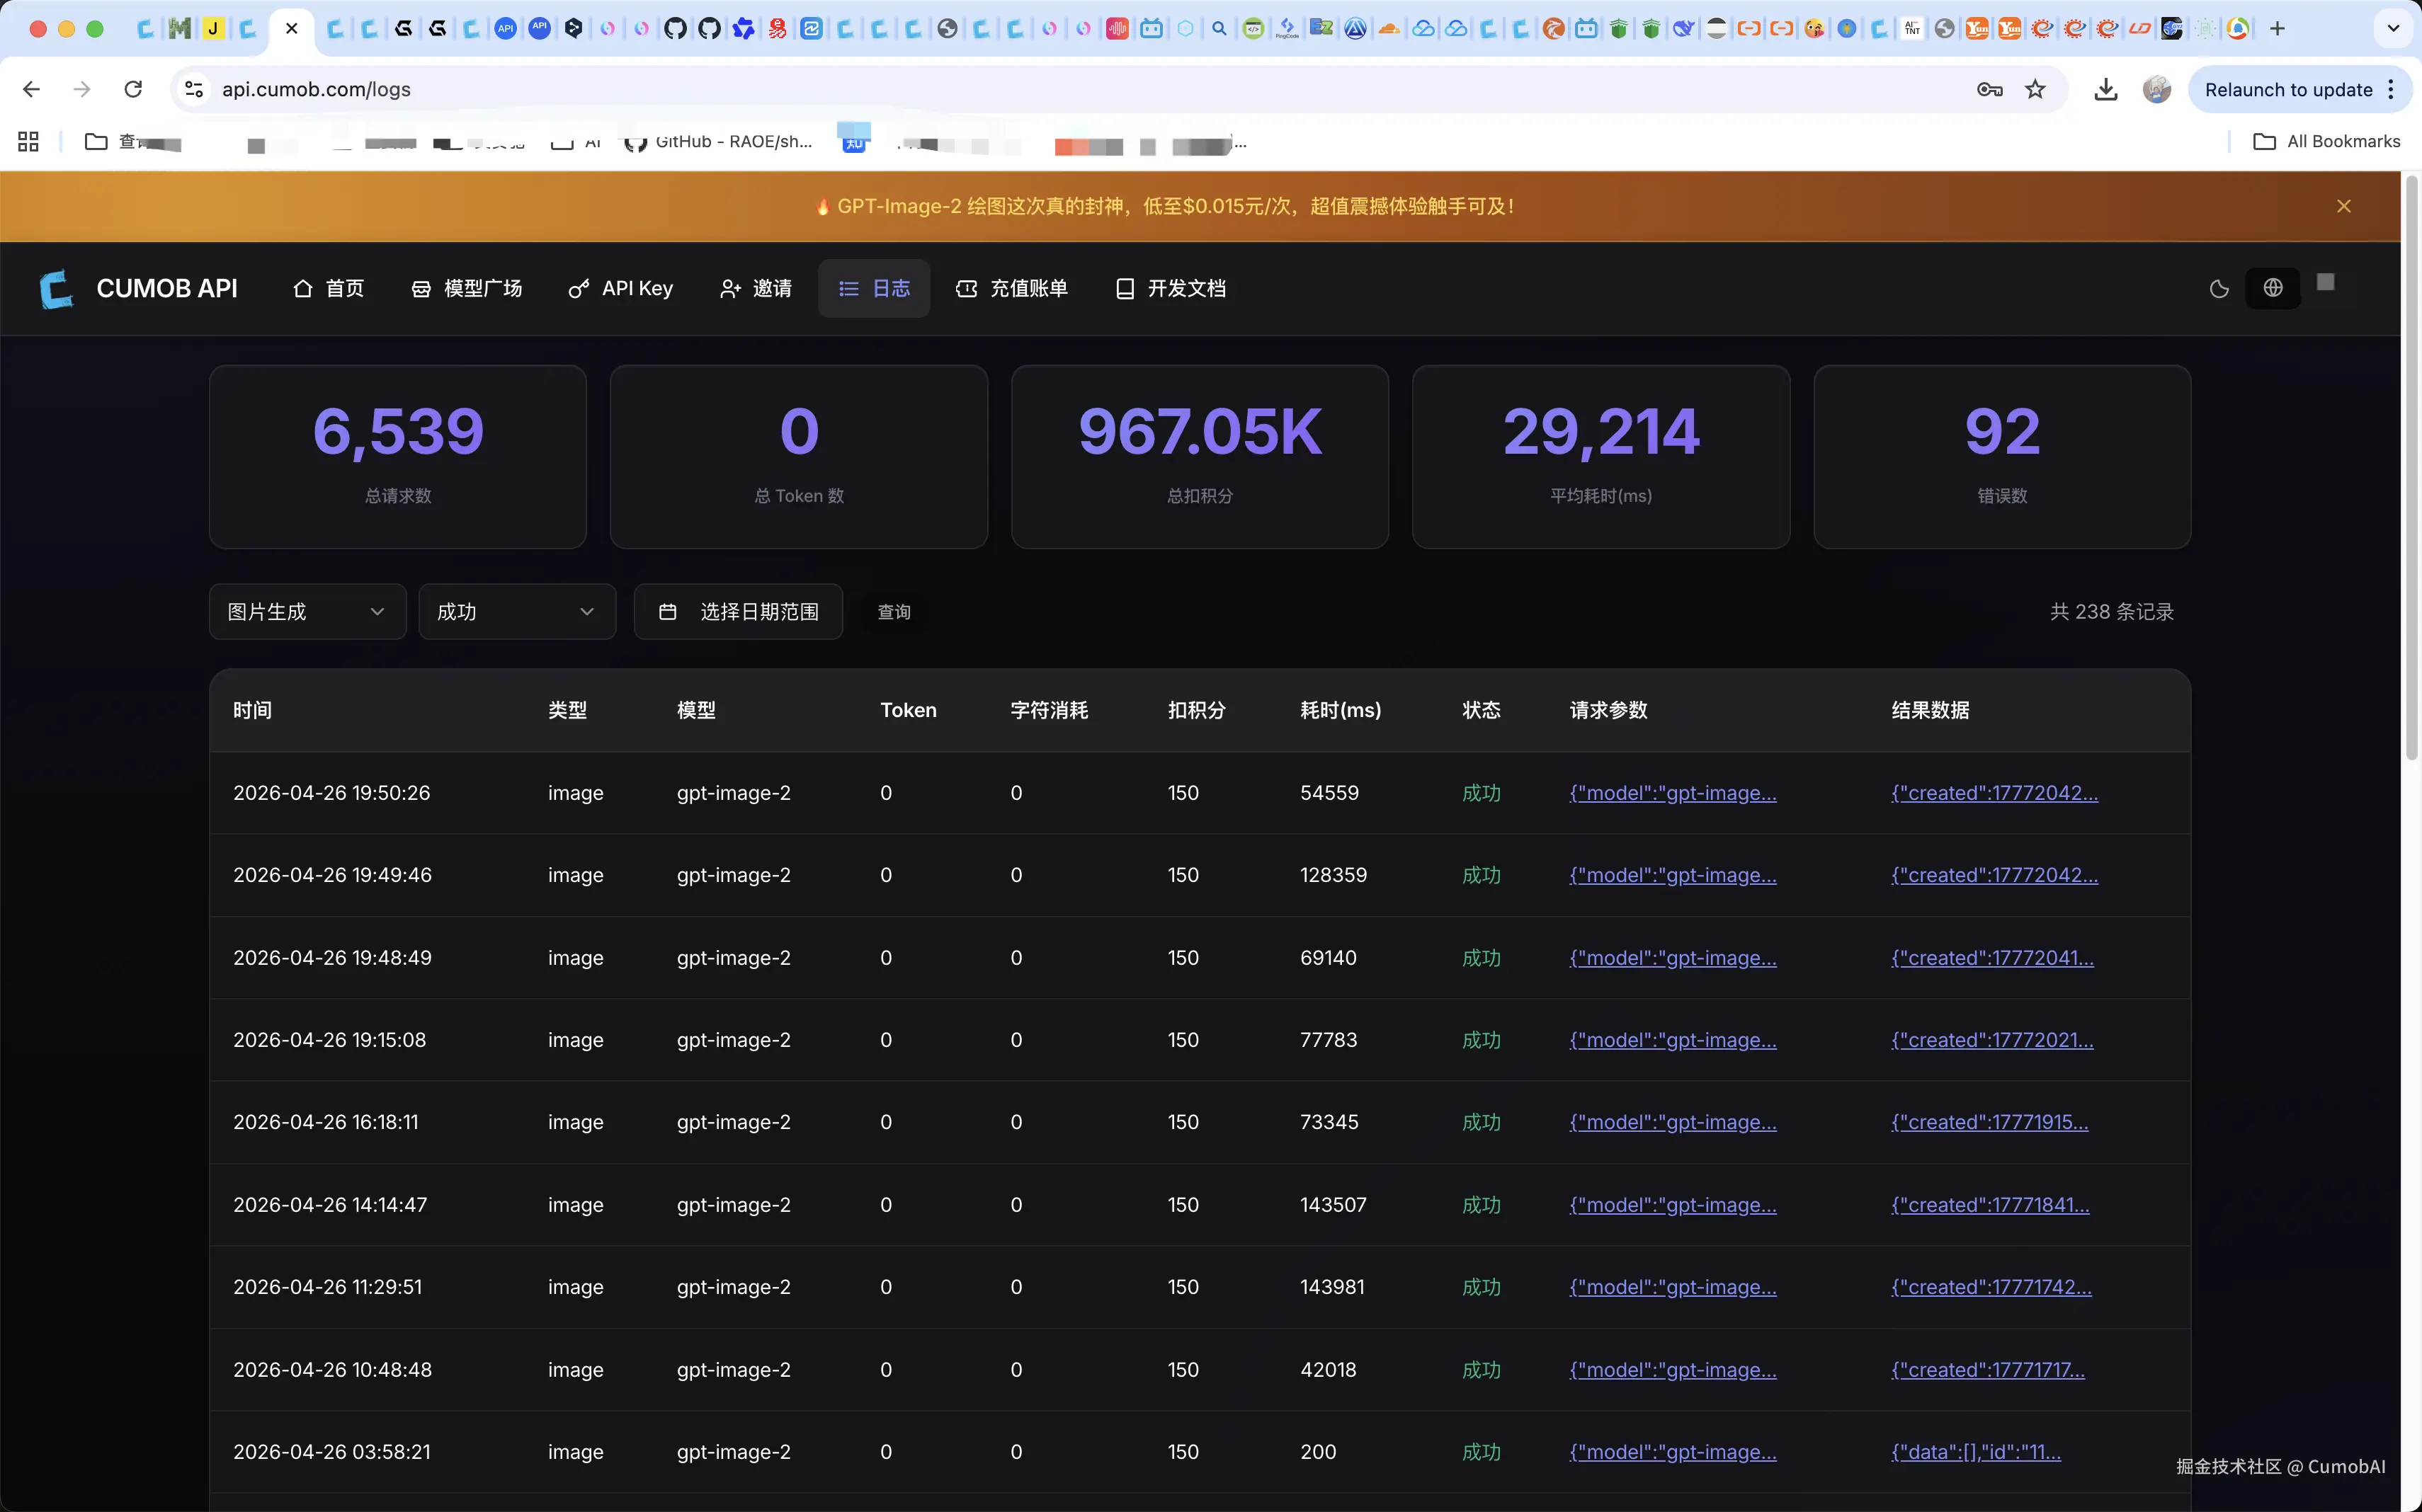Screen dimensions: 2422x1512
Task: Expand the 成功 status dropdown
Action: coord(516,612)
